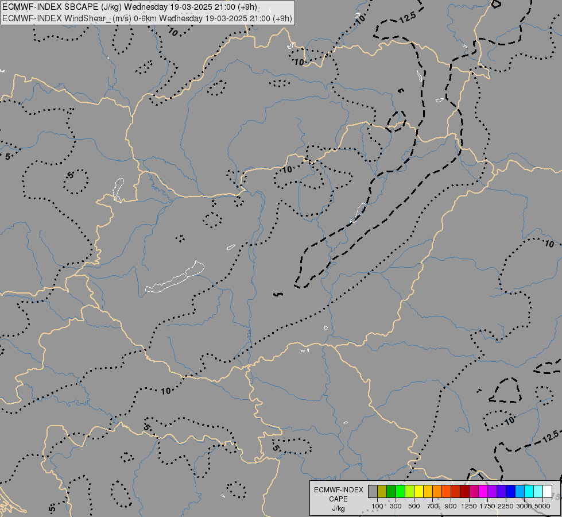Select the pure yellow legend swatch
The height and width of the screenshot is (517, 562).
click(x=418, y=491)
